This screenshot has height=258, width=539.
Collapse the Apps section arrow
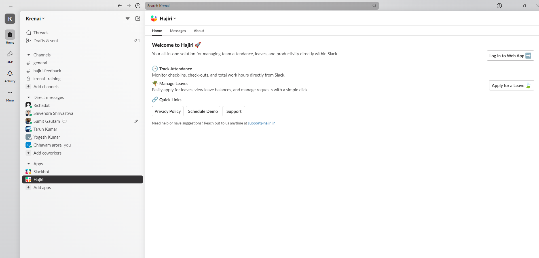[x=29, y=164]
